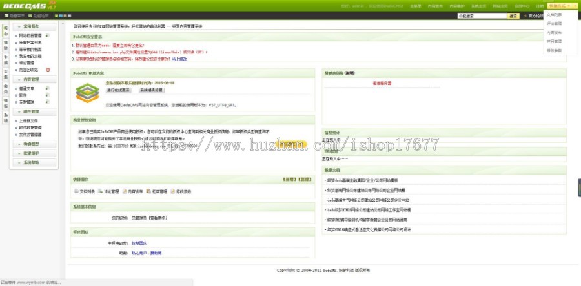Click the arrow icon before 官方论坛
This screenshot has width=581, height=286.
pyautogui.click(x=525, y=16)
